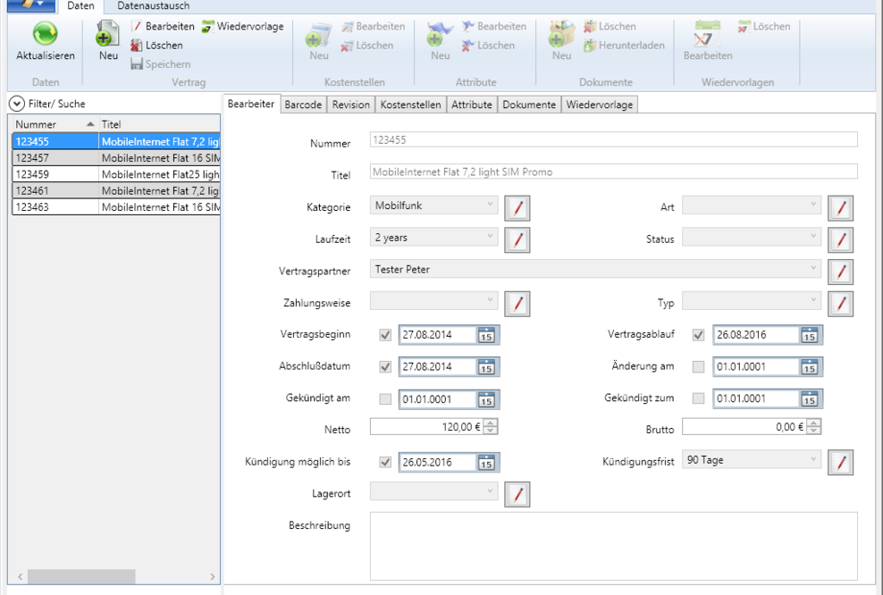Switch to the Kostenstellen tab

click(x=410, y=105)
